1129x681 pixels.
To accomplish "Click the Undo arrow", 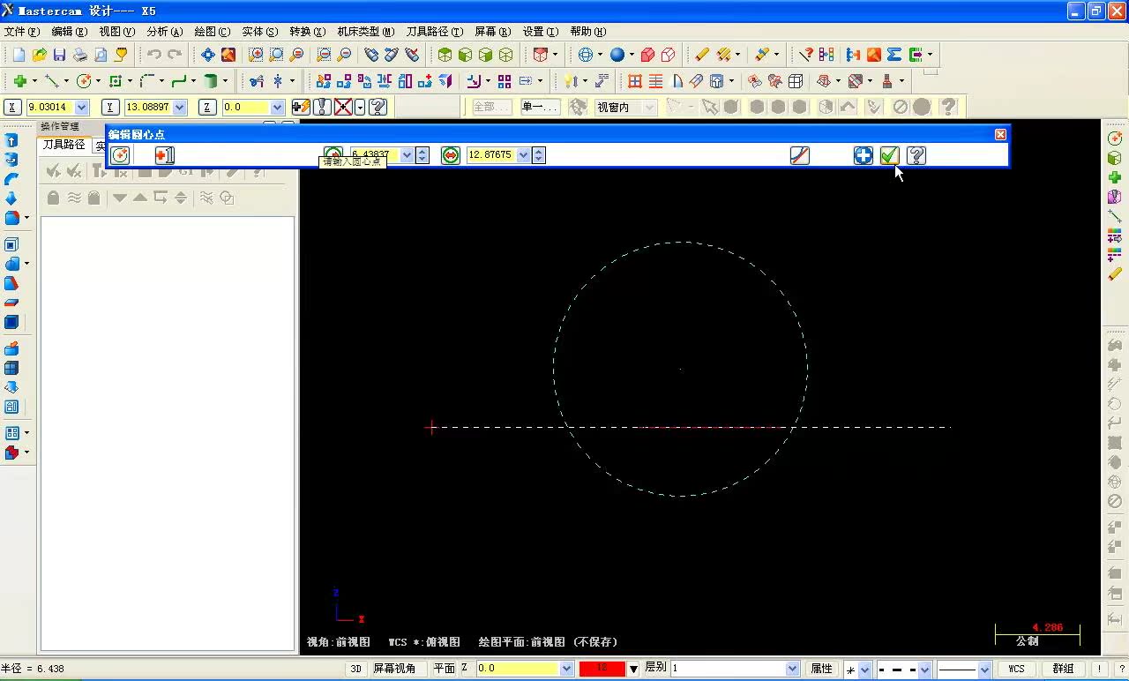I will pyautogui.click(x=153, y=55).
